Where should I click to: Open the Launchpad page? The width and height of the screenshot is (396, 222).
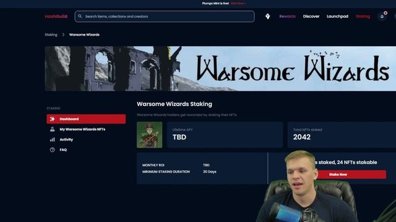click(337, 17)
